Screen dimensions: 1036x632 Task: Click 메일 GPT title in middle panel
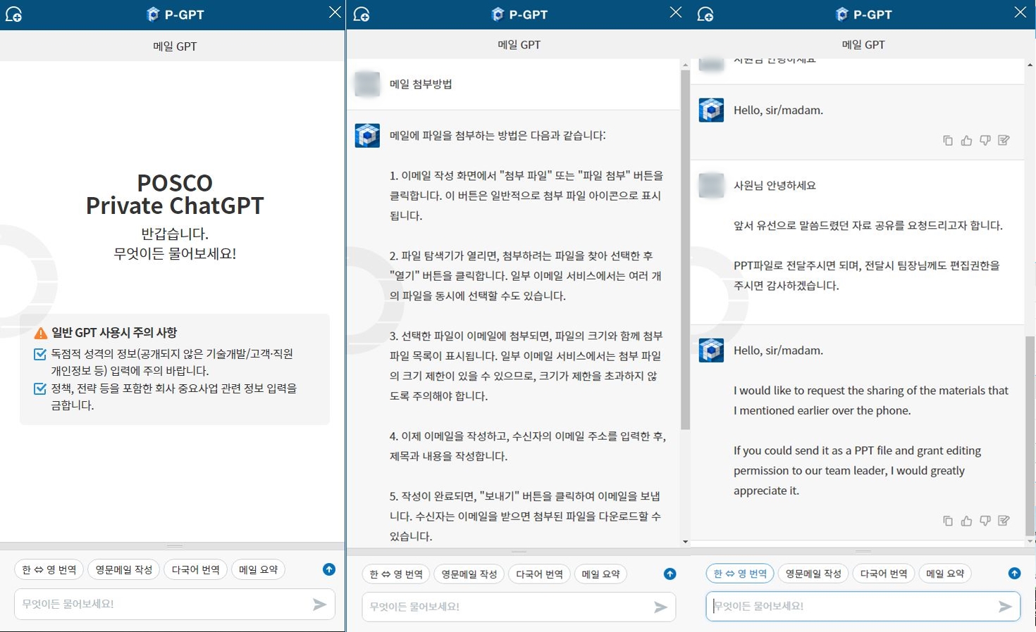519,44
